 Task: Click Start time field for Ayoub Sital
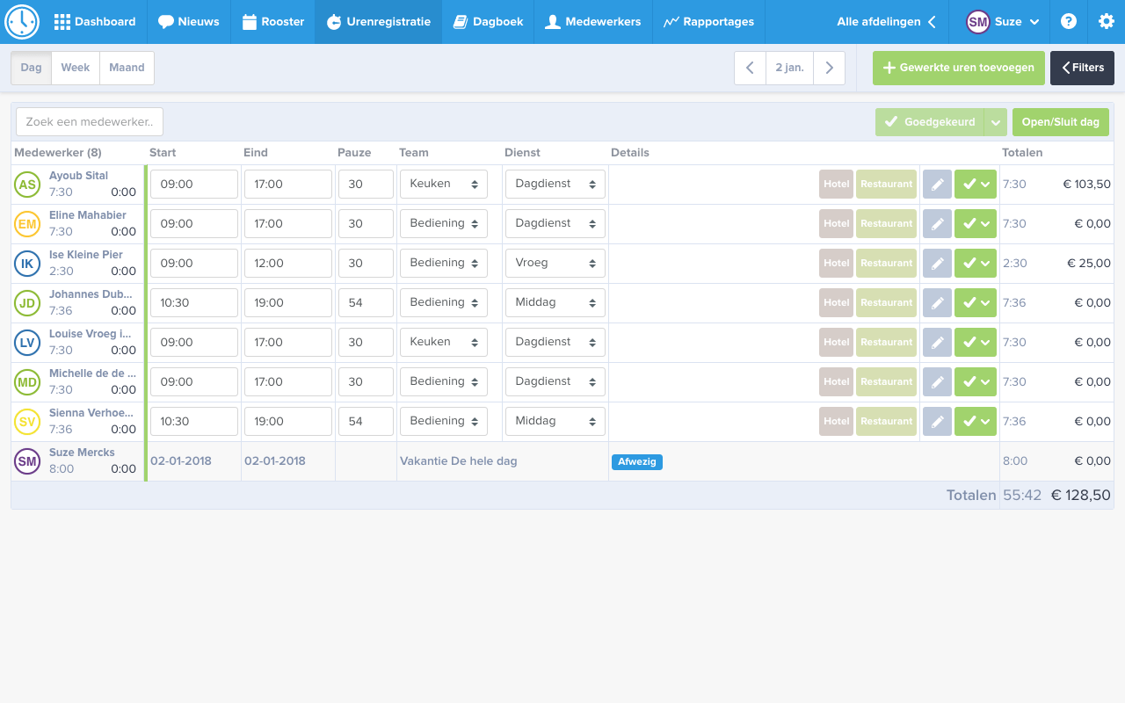click(x=194, y=185)
